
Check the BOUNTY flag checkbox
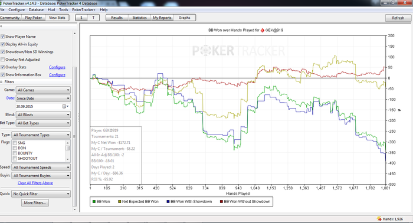pyautogui.click(x=15, y=153)
